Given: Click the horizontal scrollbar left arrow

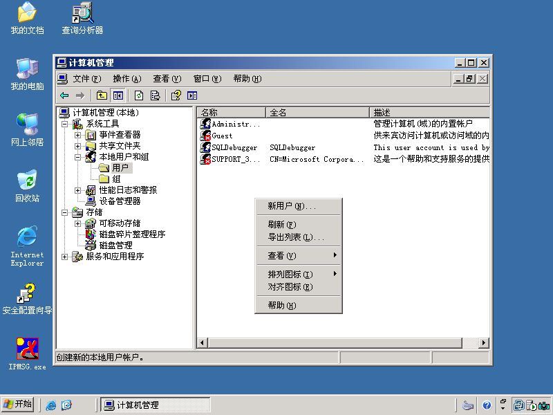Looking at the screenshot, I should point(203,342).
